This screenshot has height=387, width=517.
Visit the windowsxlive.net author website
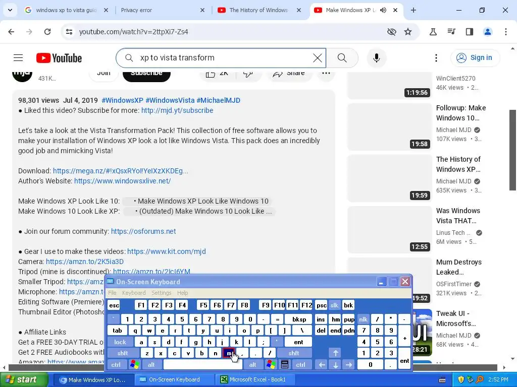click(122, 181)
